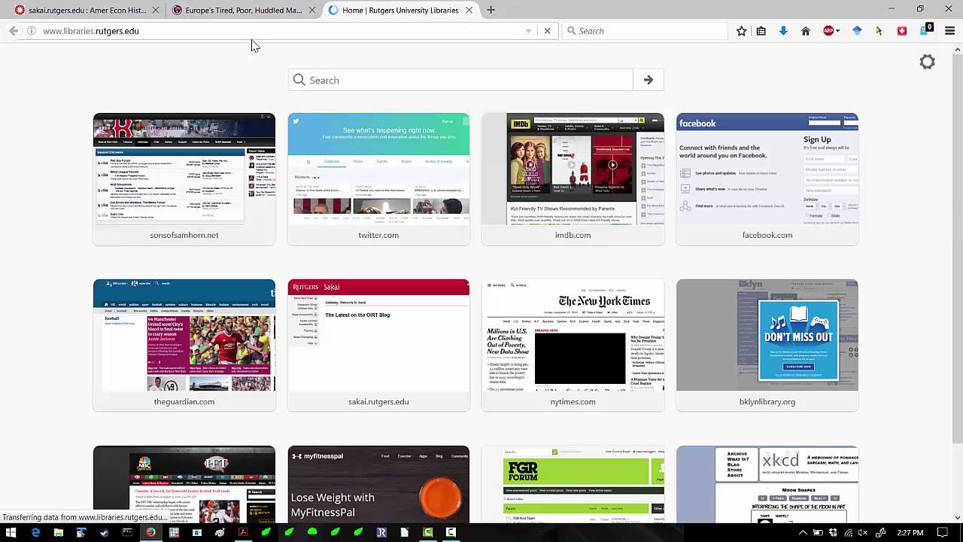Click the address bar URL field
Image resolution: width=963 pixels, height=542 pixels.
click(282, 31)
